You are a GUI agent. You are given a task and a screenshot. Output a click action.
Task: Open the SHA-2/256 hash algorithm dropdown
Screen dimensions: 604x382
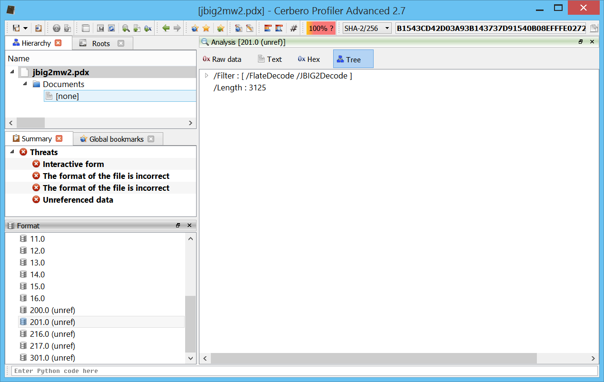pyautogui.click(x=367, y=28)
